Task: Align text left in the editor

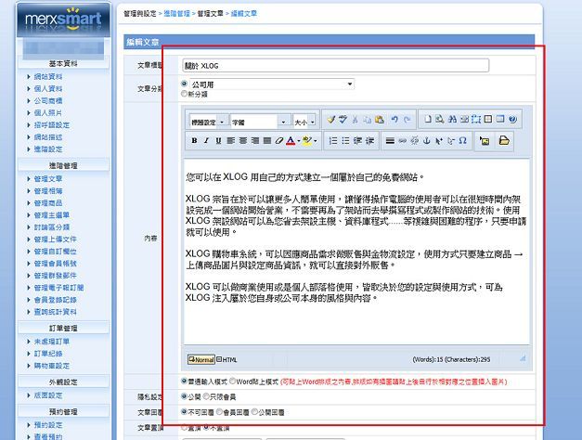Action: tap(230, 141)
